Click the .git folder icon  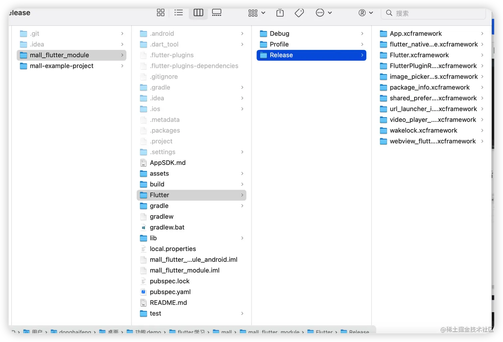pos(23,34)
